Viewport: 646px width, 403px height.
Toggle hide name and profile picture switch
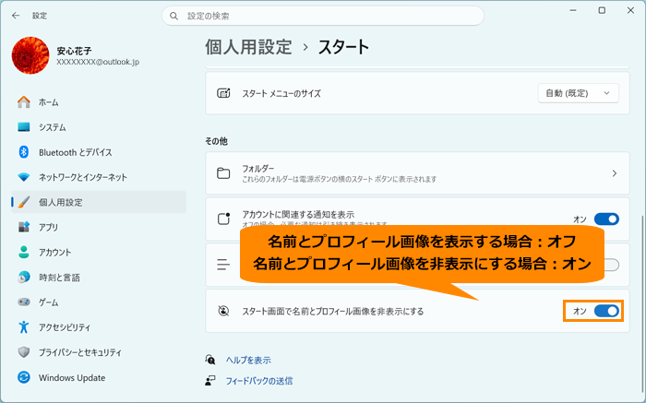click(606, 311)
